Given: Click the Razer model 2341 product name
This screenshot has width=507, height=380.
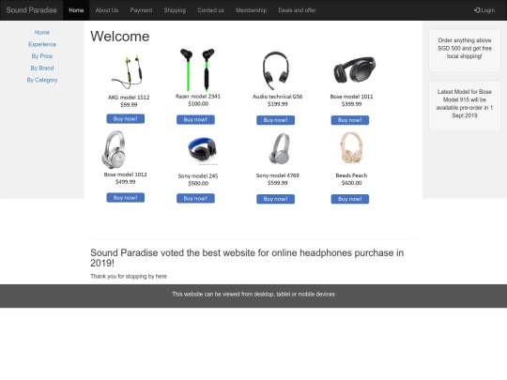Looking at the screenshot, I should (x=198, y=97).
